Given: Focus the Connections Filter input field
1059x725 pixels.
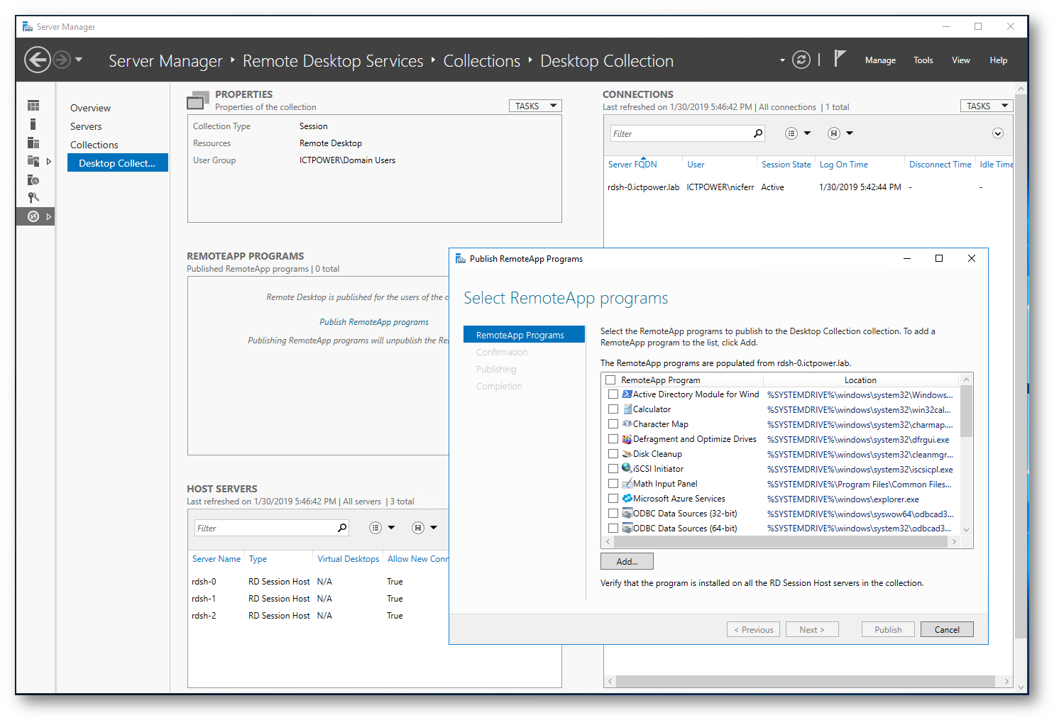Looking at the screenshot, I should pos(681,133).
